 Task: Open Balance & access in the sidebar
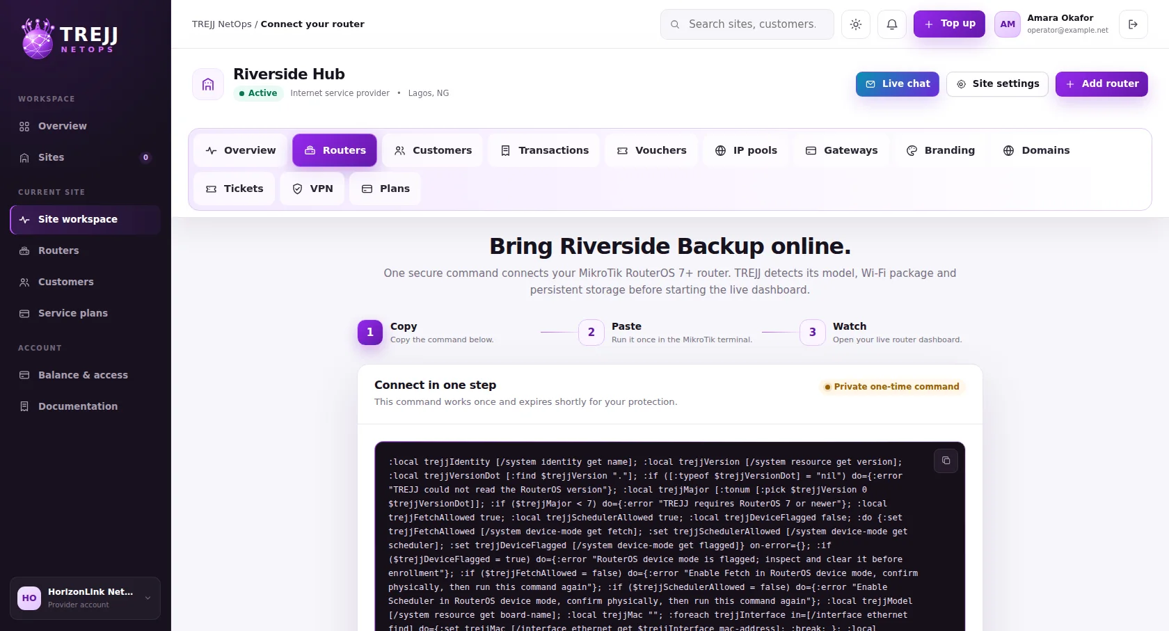click(x=85, y=375)
